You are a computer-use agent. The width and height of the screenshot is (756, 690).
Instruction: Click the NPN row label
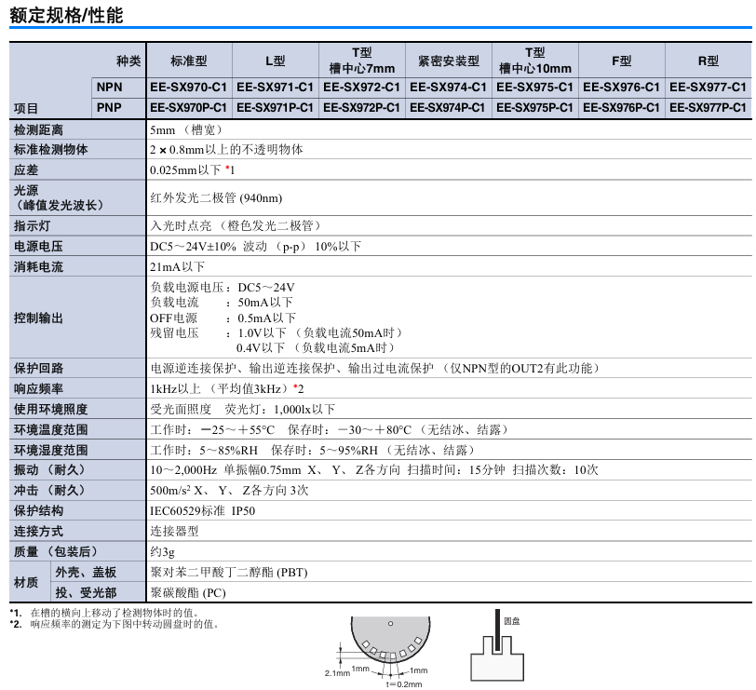[109, 87]
